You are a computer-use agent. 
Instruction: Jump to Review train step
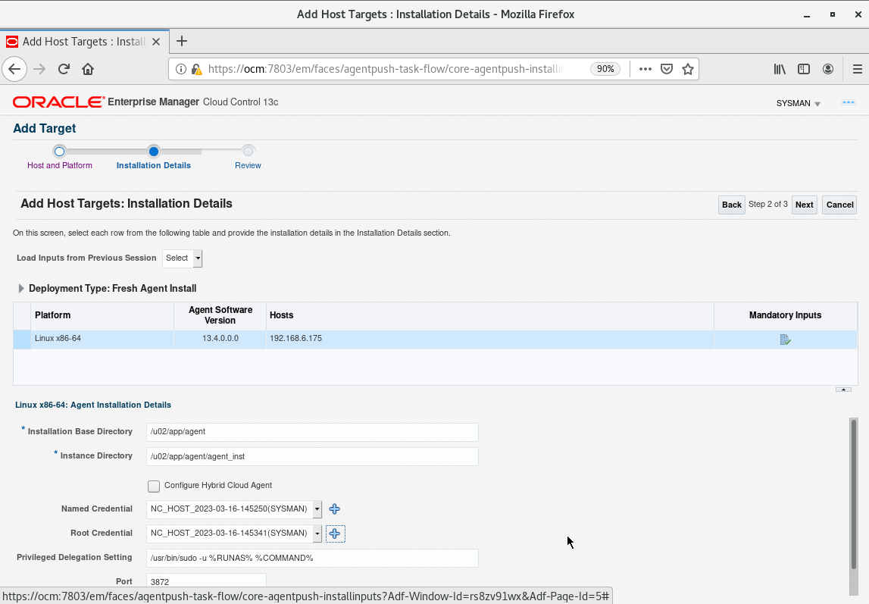[248, 166]
